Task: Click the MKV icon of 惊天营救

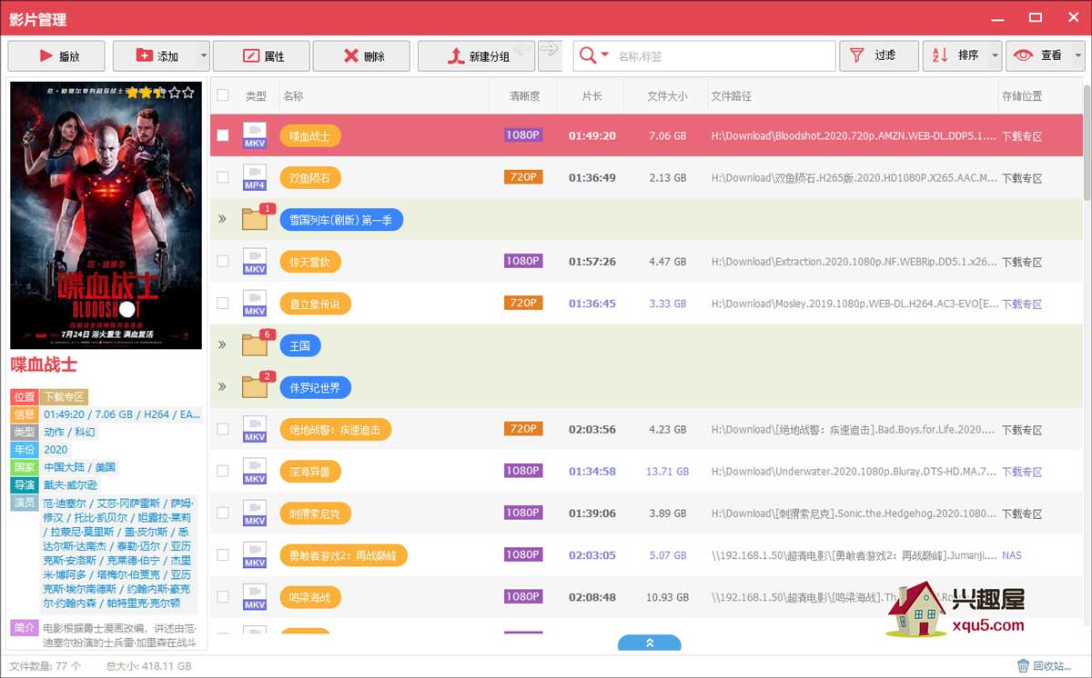Action: click(255, 262)
